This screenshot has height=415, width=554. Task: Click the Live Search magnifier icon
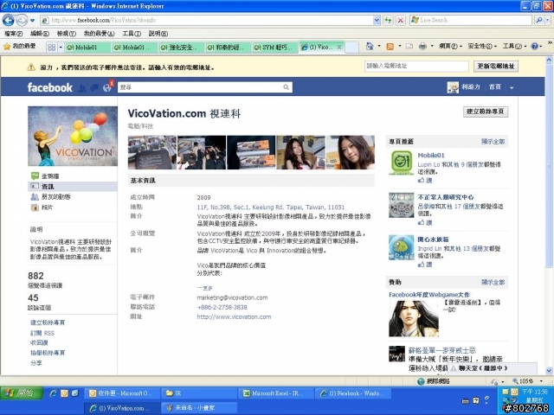(x=538, y=20)
